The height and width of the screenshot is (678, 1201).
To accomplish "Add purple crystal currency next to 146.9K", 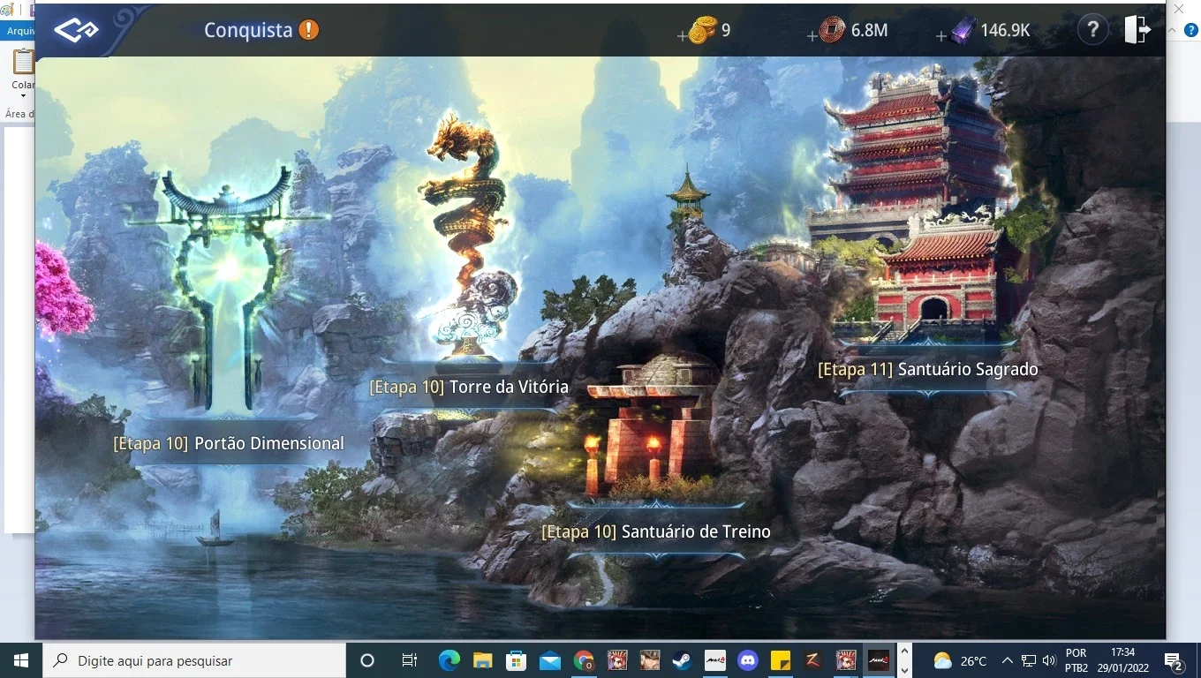I will click(x=941, y=36).
